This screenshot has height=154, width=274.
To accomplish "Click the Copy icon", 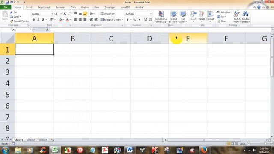I will click(x=12, y=17).
